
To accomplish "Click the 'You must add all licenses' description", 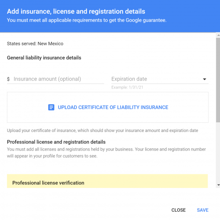I will 106,153.
